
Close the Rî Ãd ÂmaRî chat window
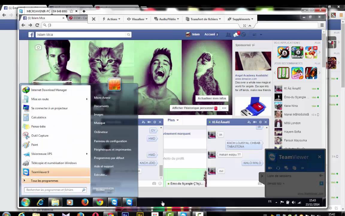pos(266,122)
